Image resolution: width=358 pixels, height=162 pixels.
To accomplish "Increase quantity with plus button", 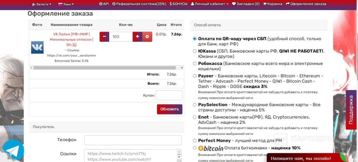I will pyautogui.click(x=137, y=37).
